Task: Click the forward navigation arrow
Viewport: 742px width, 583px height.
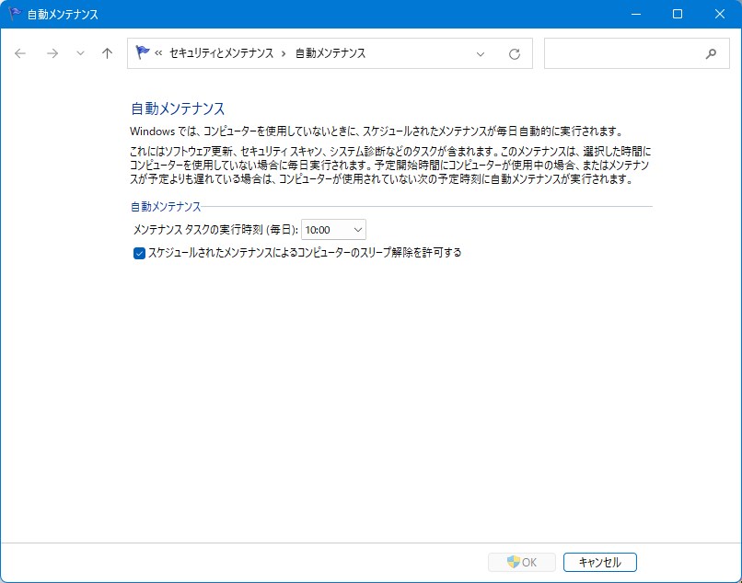Action: 52,53
